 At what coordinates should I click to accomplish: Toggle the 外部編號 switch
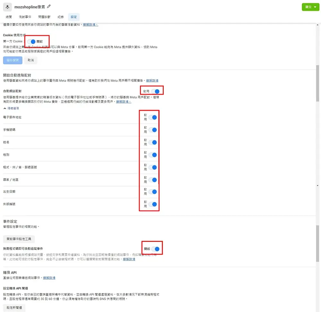click(x=153, y=204)
